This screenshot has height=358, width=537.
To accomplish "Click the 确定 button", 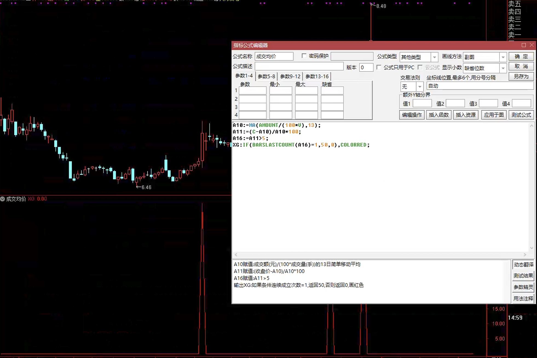I will [x=521, y=56].
